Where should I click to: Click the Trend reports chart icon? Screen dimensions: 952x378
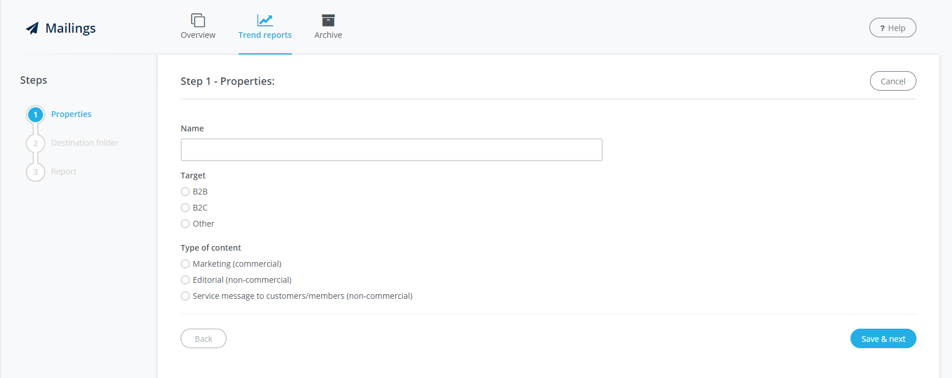click(265, 20)
